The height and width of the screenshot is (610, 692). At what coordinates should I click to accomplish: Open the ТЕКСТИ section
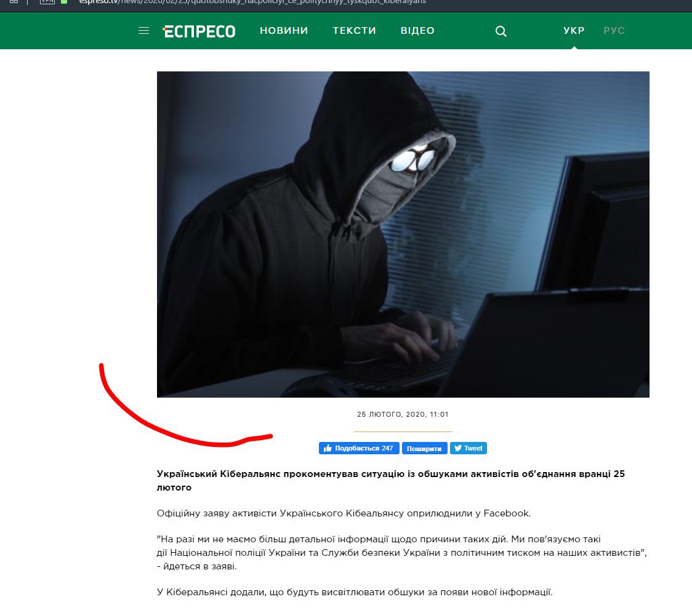click(x=355, y=30)
